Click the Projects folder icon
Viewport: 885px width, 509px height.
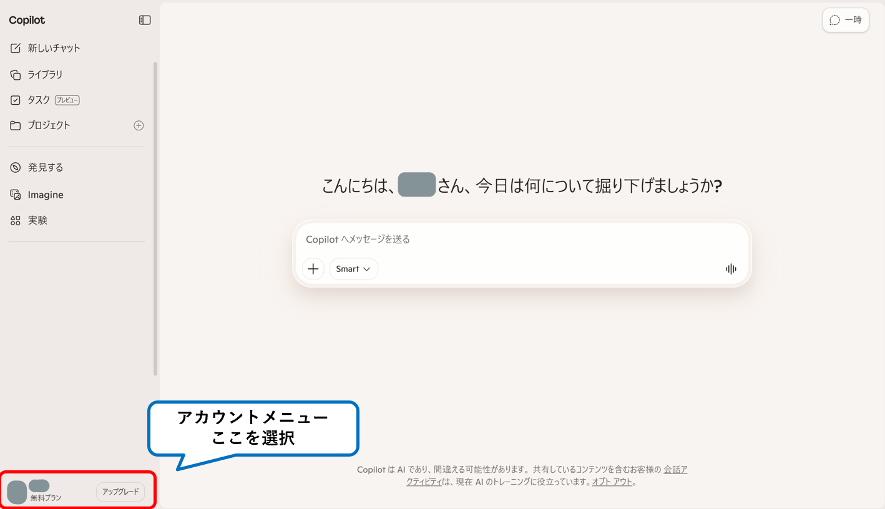(x=16, y=125)
